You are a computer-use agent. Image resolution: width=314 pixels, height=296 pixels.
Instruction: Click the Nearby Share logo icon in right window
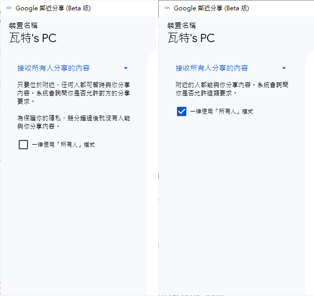point(167,8)
